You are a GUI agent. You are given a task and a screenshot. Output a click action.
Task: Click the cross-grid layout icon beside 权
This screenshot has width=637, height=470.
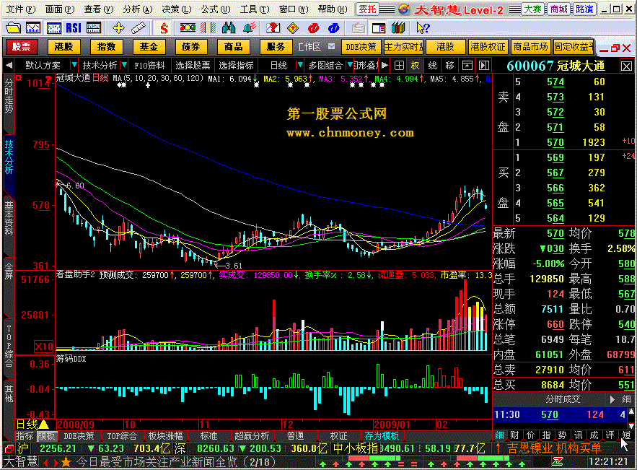(x=400, y=66)
